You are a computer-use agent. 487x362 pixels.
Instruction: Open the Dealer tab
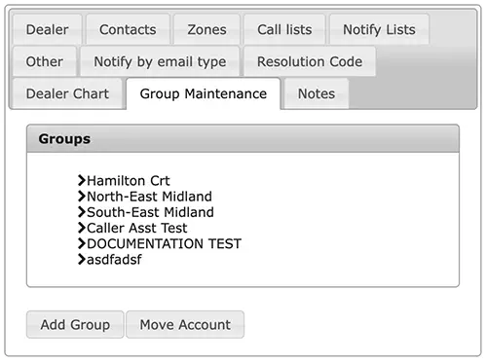[48, 29]
